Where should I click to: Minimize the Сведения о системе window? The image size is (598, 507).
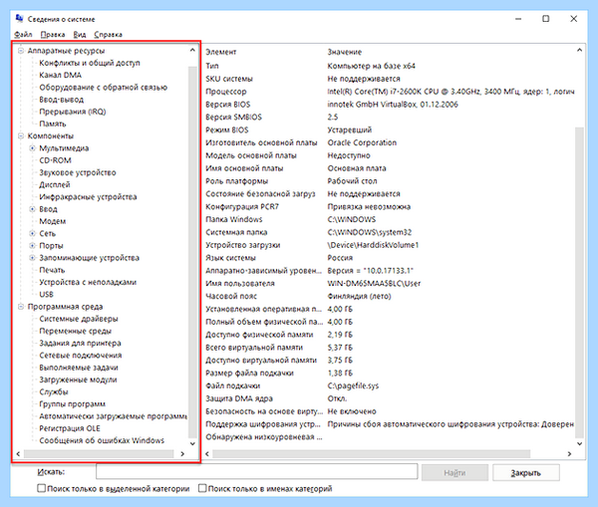coord(518,19)
